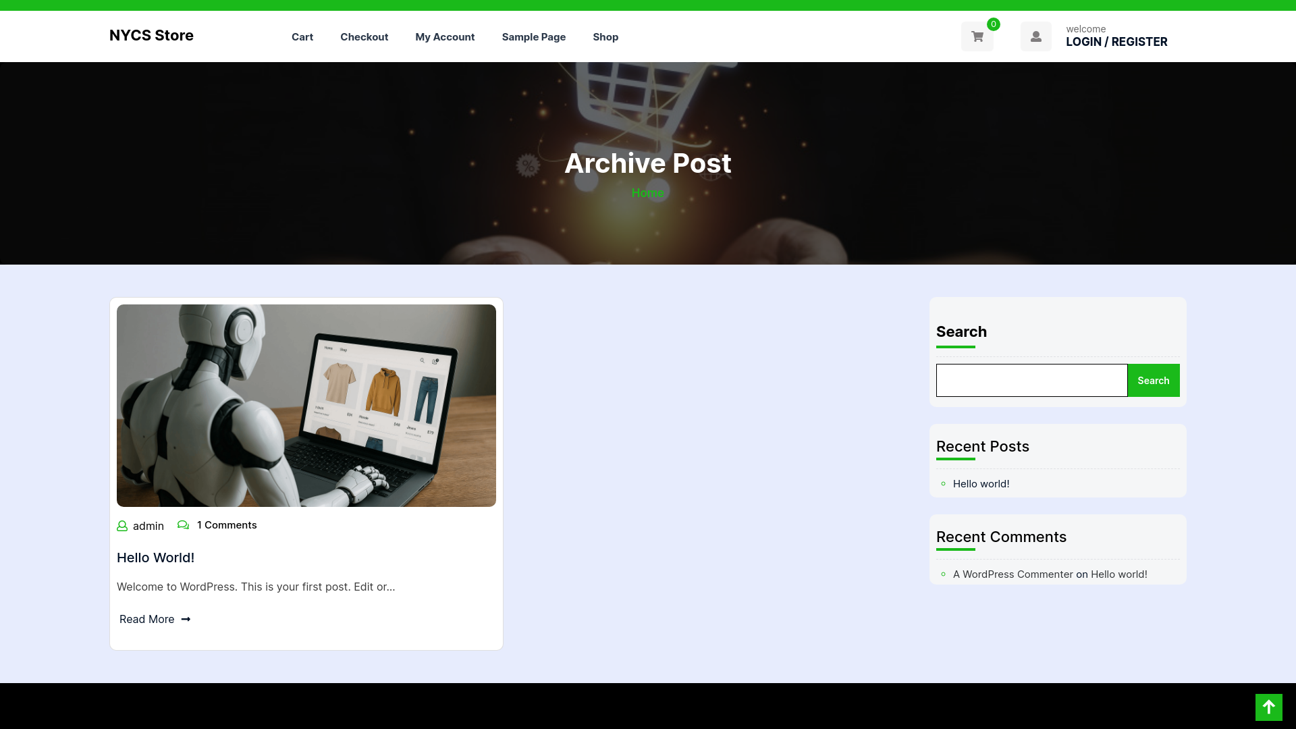The height and width of the screenshot is (729, 1296).
Task: Open the shopping cart icon
Action: point(977,36)
